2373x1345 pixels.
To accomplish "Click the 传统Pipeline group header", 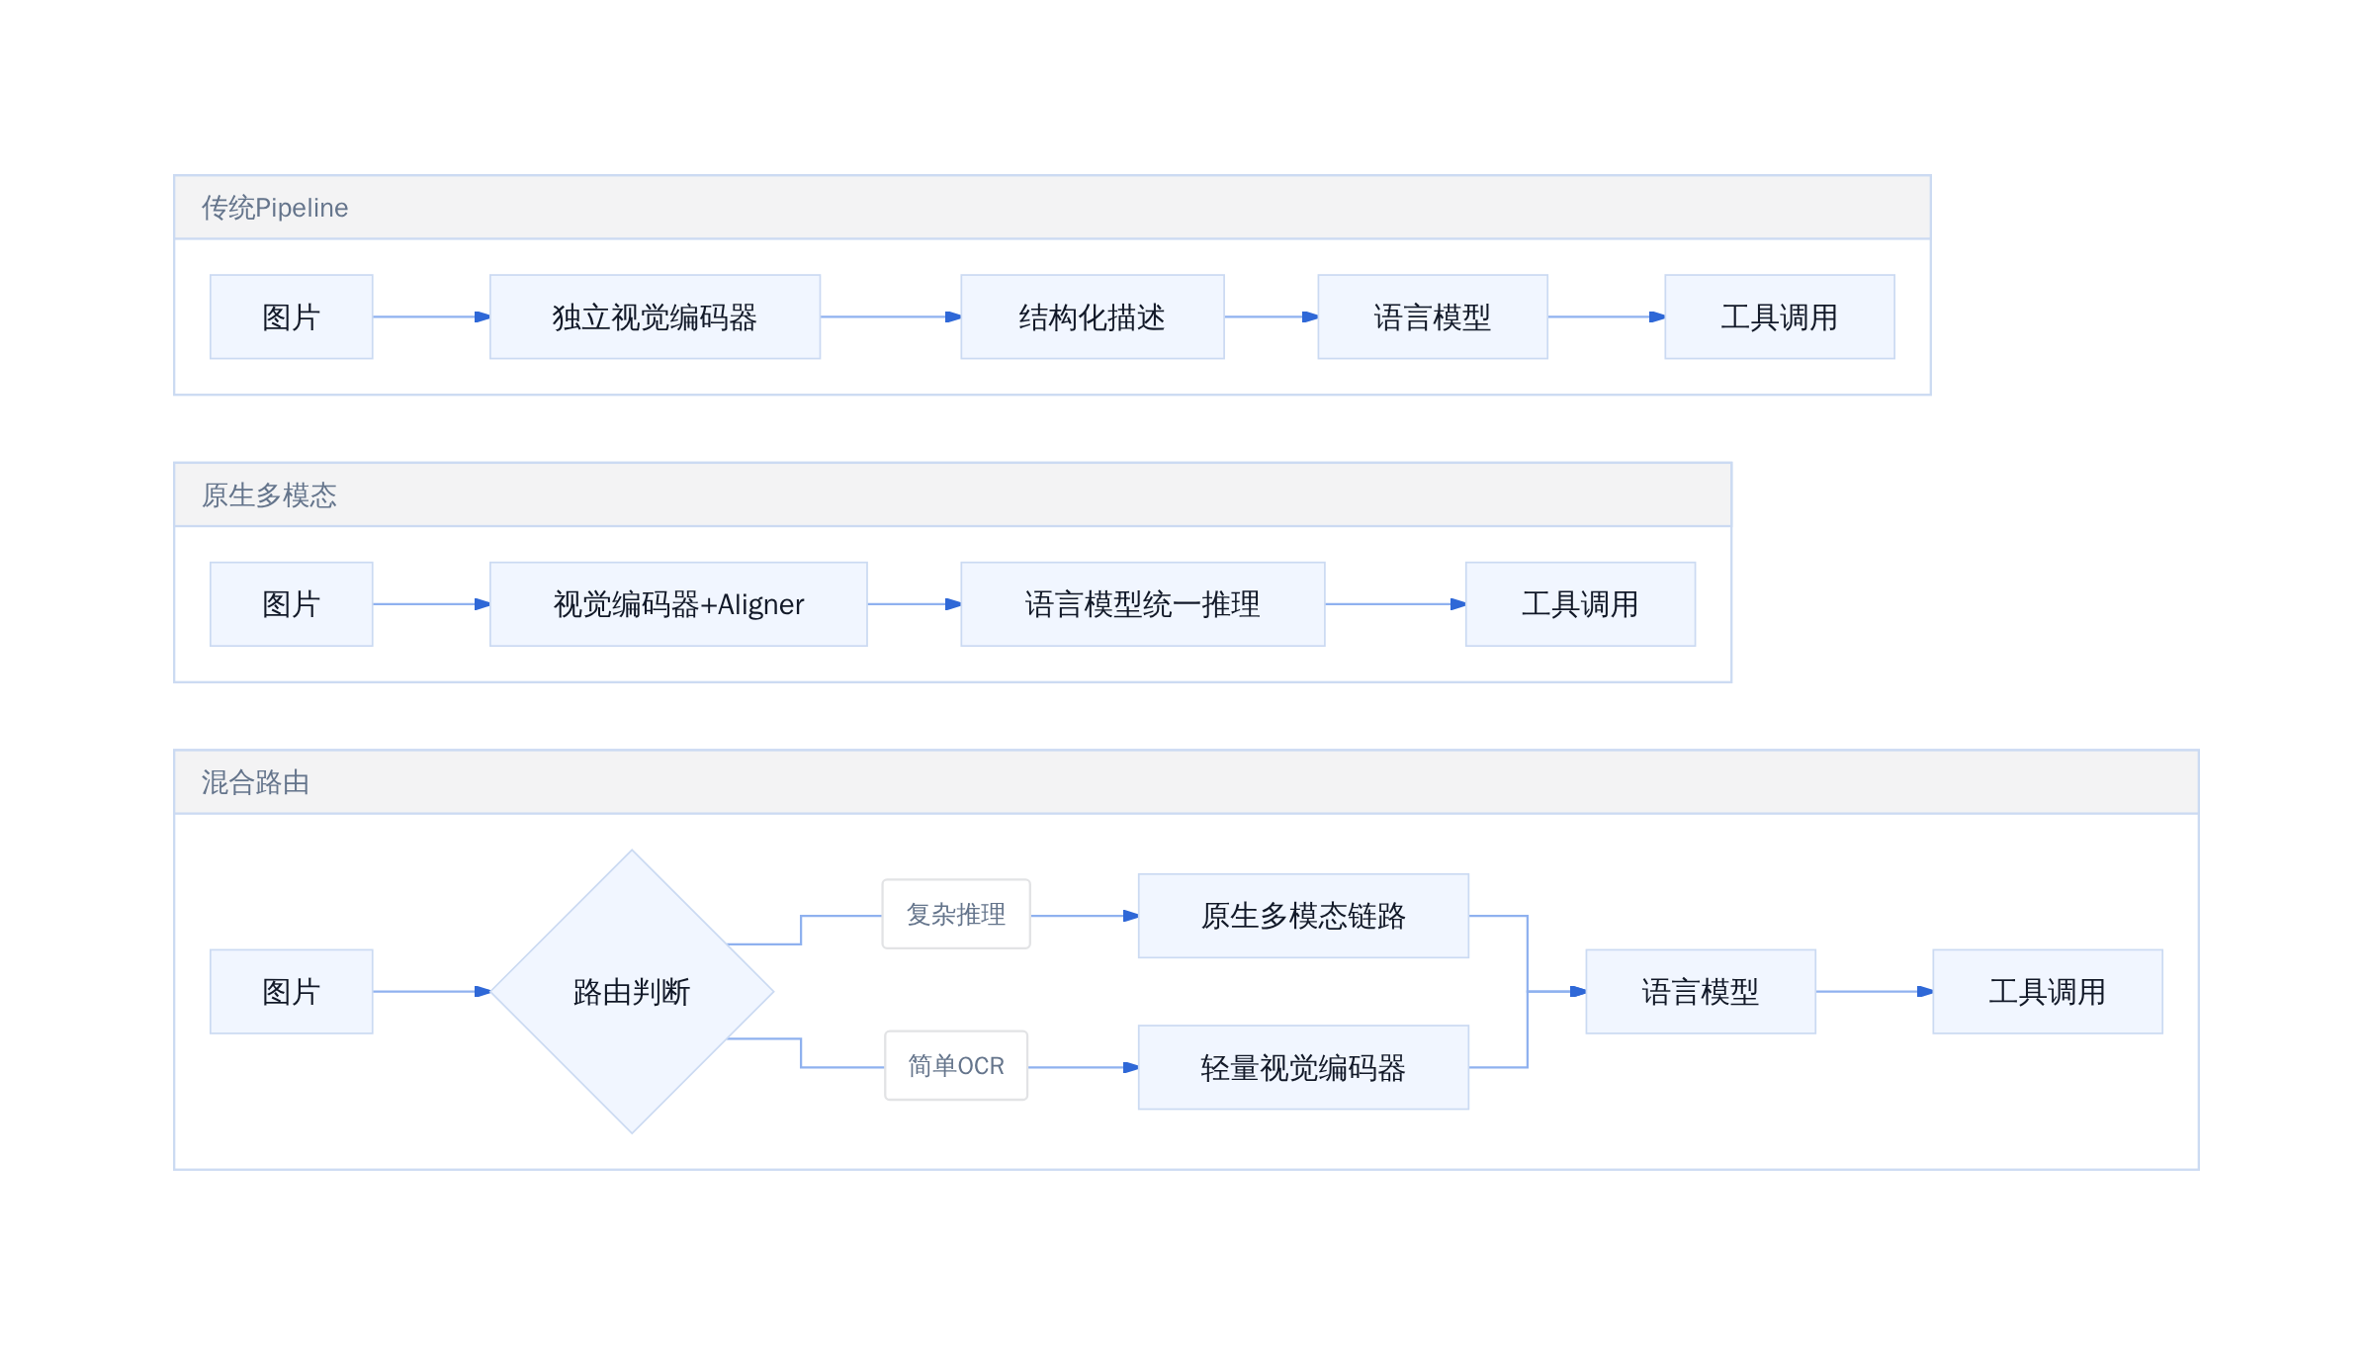I will (x=1052, y=208).
